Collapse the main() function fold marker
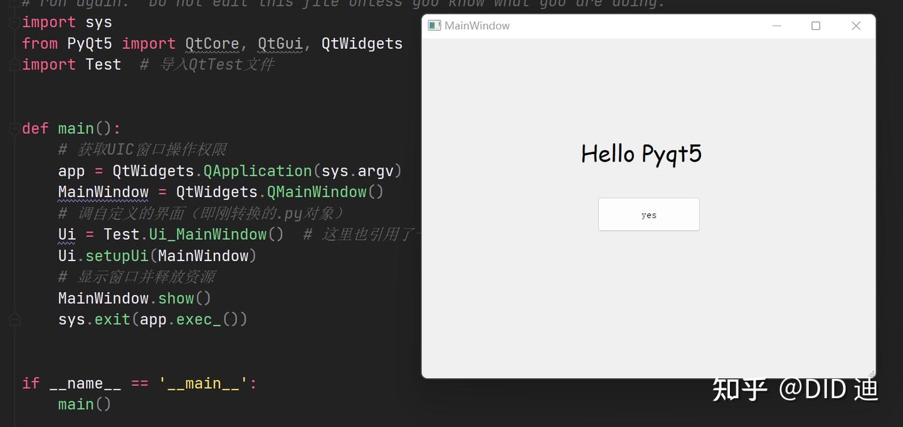 pyautogui.click(x=14, y=128)
